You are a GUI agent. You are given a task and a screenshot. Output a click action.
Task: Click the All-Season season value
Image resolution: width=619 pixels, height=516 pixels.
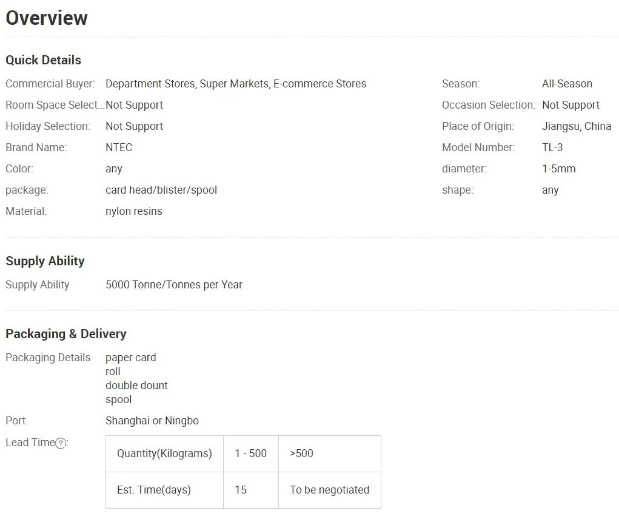tap(567, 84)
